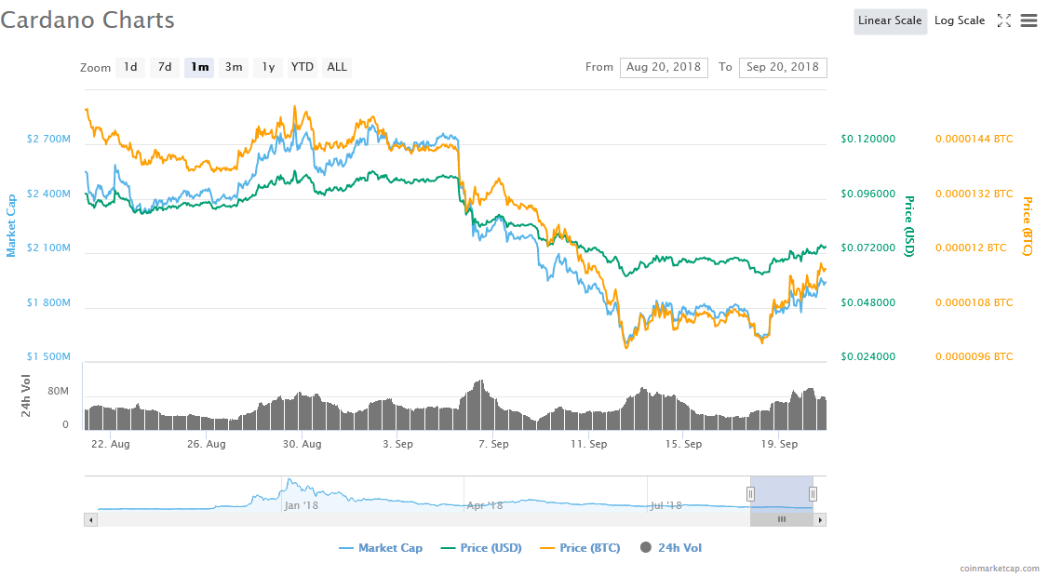1062x576 pixels.
Task: Grab the right navigator range handle
Action: (813, 494)
